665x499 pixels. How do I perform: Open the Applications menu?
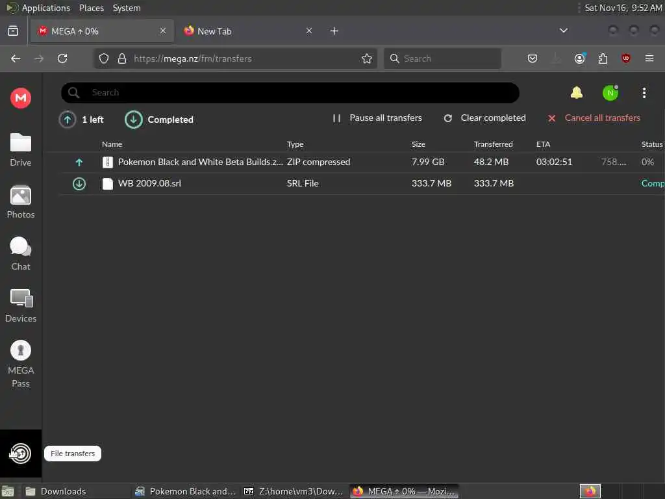(x=46, y=8)
